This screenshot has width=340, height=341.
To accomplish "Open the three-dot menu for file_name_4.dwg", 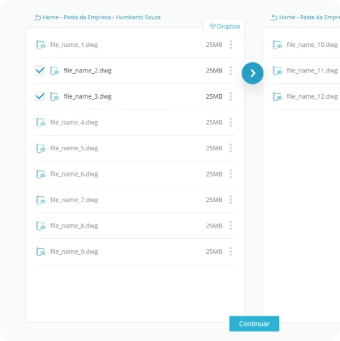I will click(230, 122).
